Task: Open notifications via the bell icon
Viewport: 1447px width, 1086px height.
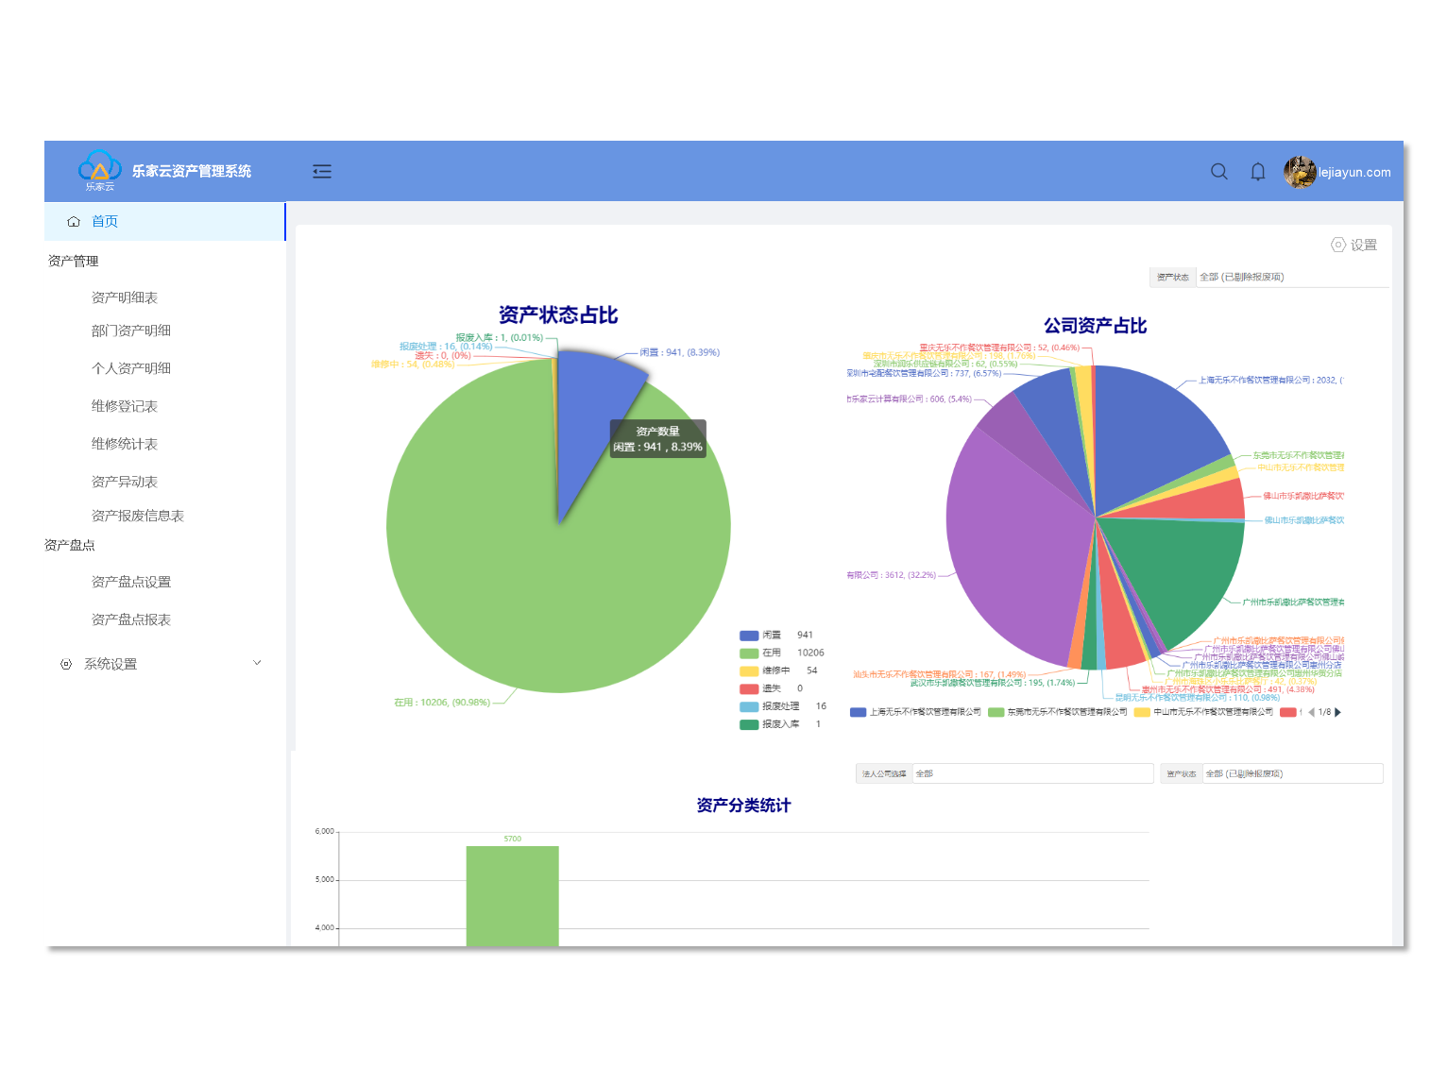Action: 1258,172
